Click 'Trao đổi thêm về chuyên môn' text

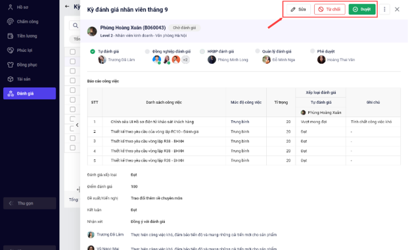click(x=156, y=198)
